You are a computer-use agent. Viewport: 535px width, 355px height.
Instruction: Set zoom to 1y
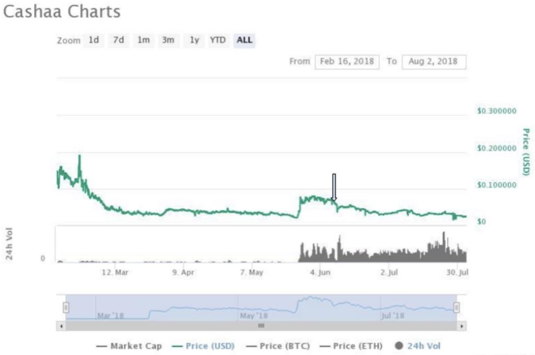[x=194, y=40]
